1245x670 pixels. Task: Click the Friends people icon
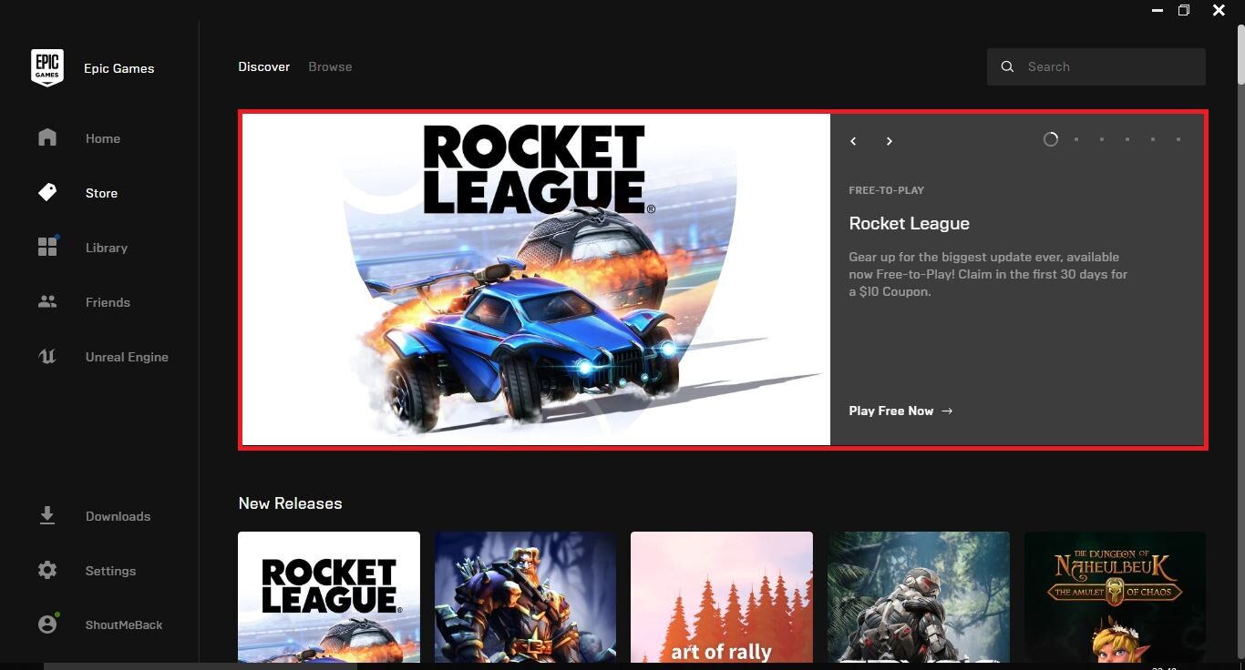pos(47,301)
